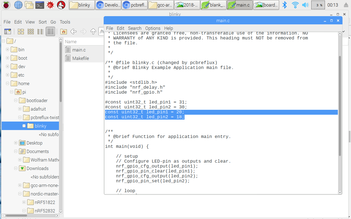
Task: Expand the adafruit folder node
Action: coord(20,109)
